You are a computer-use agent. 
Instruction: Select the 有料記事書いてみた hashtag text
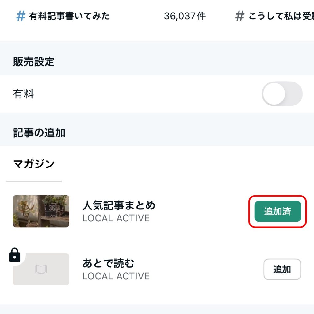(70, 16)
